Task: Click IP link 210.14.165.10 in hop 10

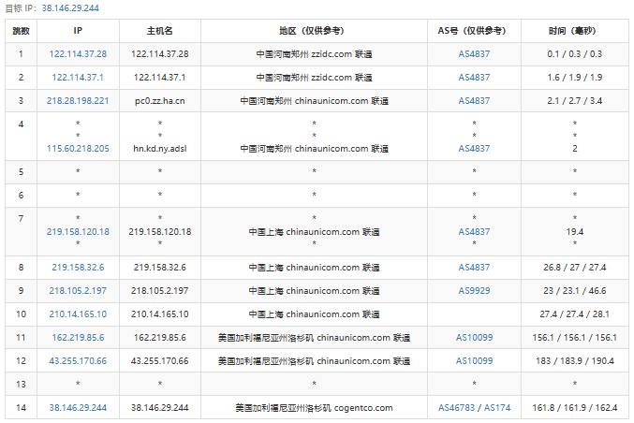Action: coord(78,314)
